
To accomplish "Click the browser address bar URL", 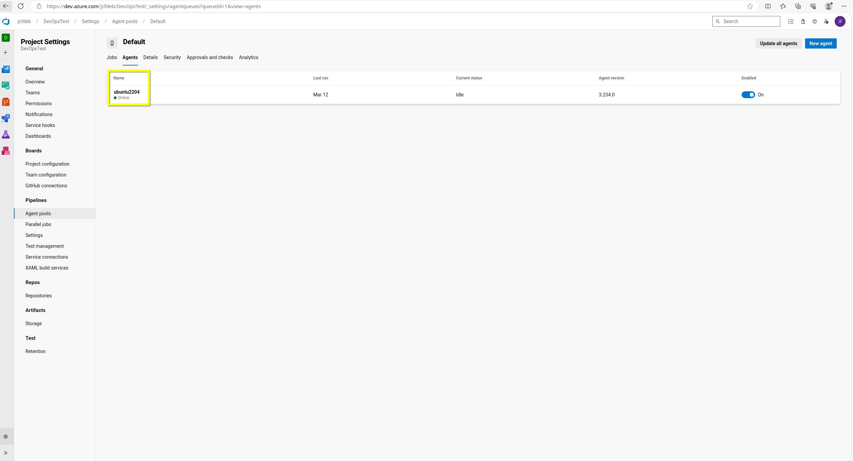I will [x=154, y=6].
